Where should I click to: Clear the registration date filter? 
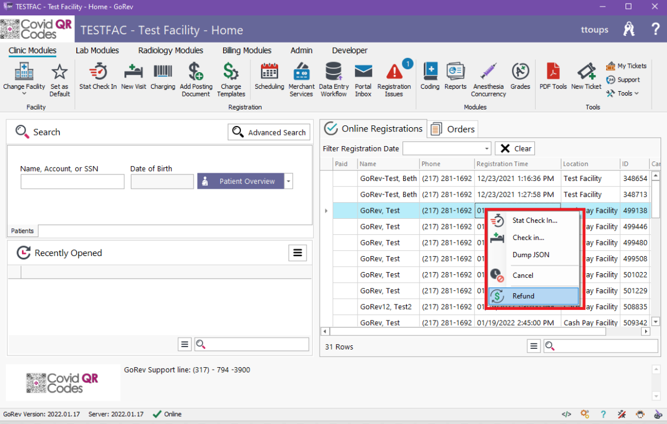(515, 148)
